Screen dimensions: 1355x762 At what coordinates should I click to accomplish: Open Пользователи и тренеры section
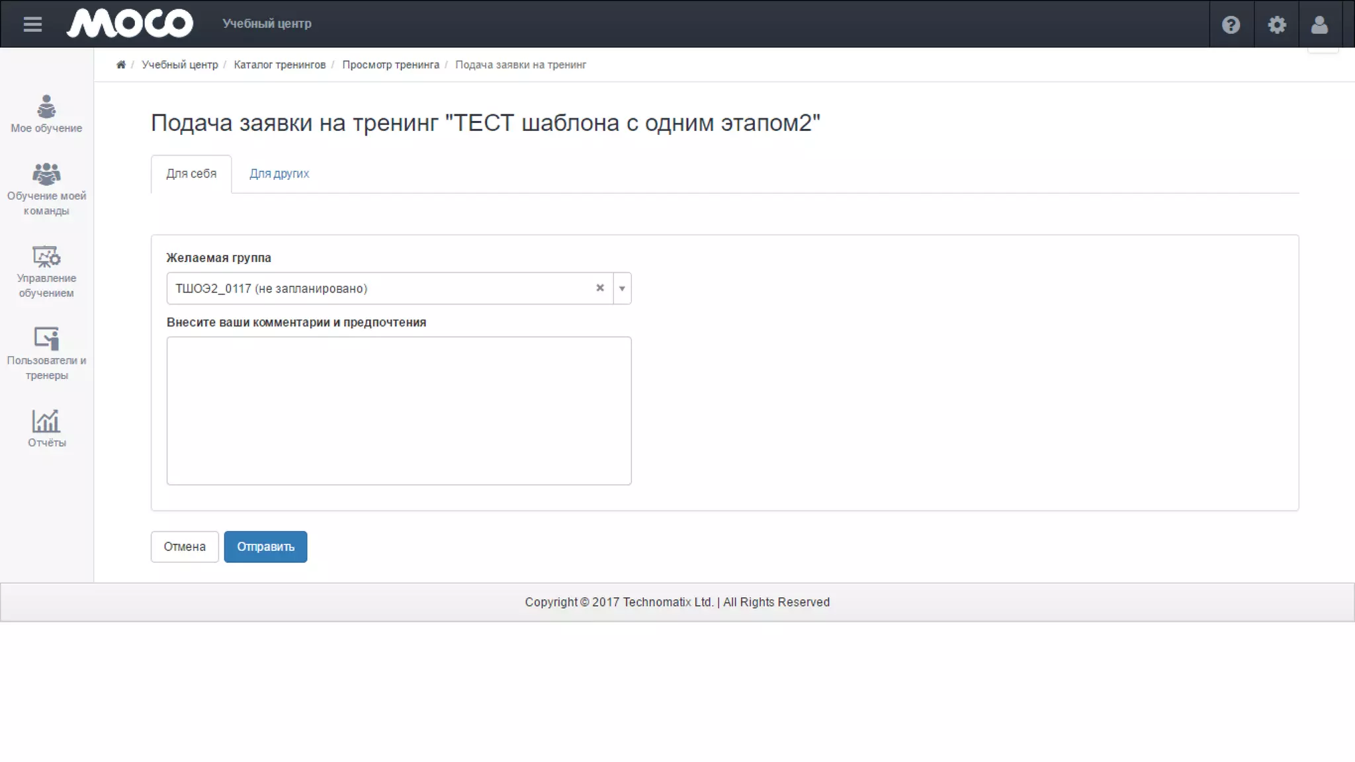46,354
